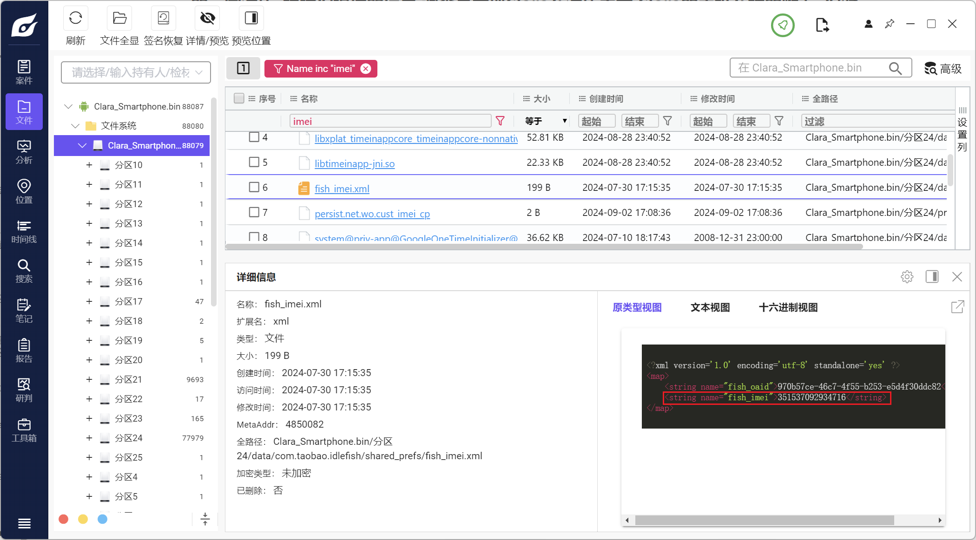976x540 pixels.
Task: Open the 研判 sidebar section
Action: (24, 390)
